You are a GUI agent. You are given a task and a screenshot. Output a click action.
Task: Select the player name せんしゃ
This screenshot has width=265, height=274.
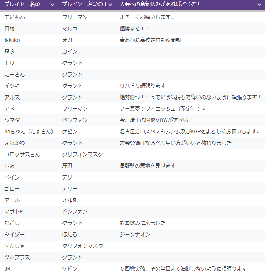tap(14, 246)
